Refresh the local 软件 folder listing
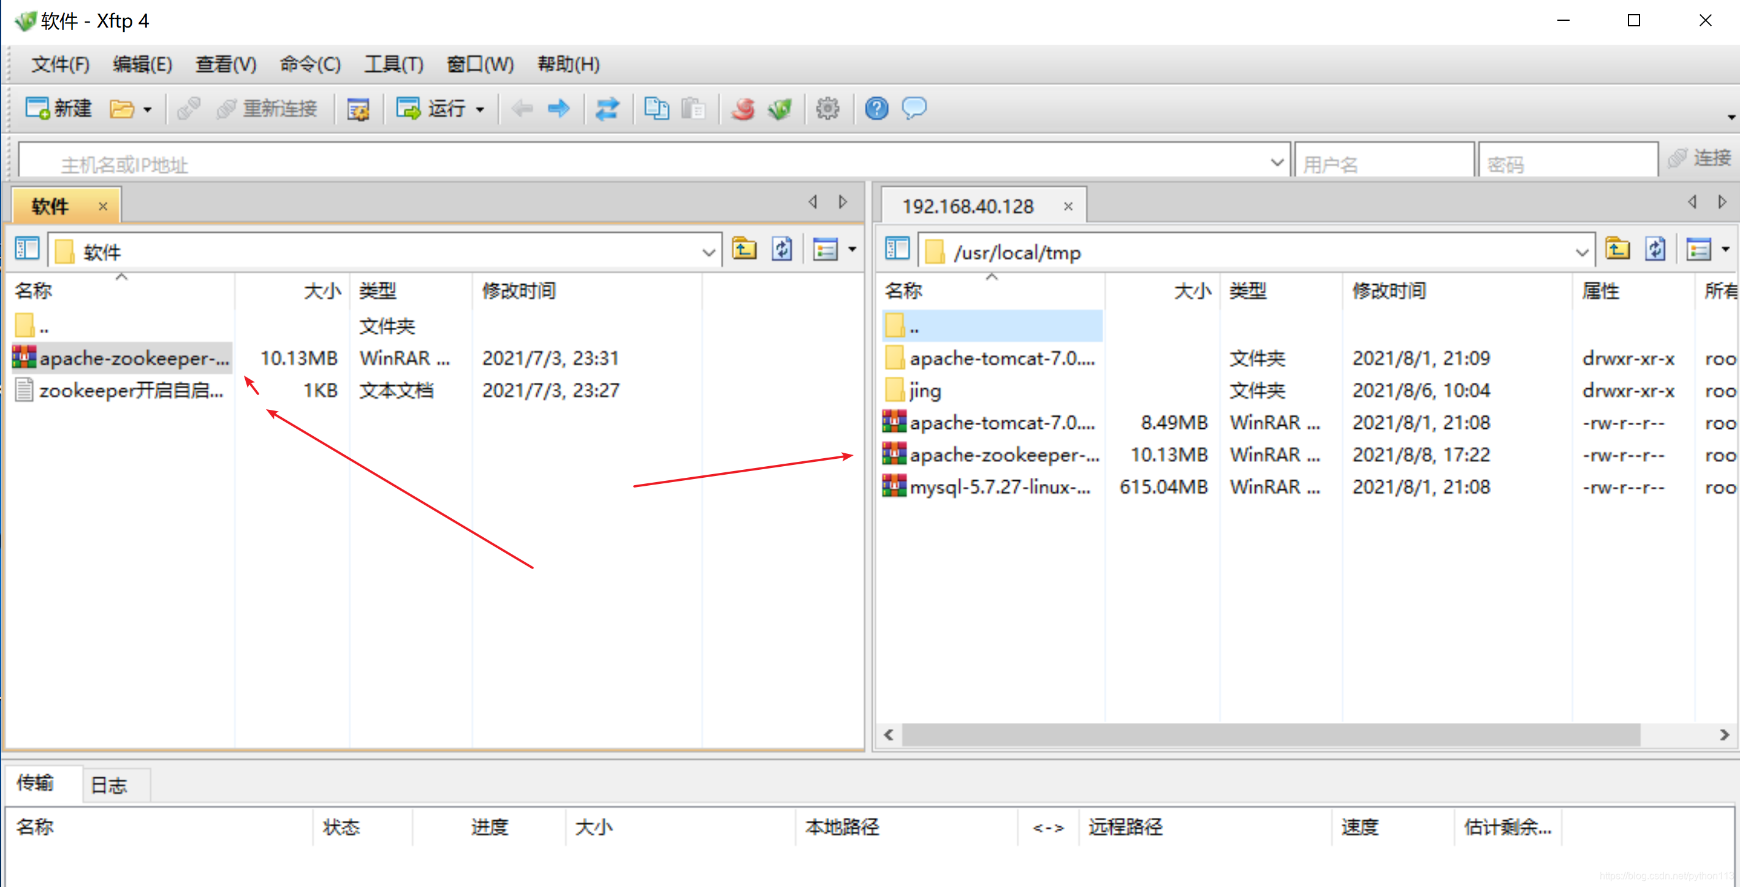The height and width of the screenshot is (887, 1740). pyautogui.click(x=782, y=250)
